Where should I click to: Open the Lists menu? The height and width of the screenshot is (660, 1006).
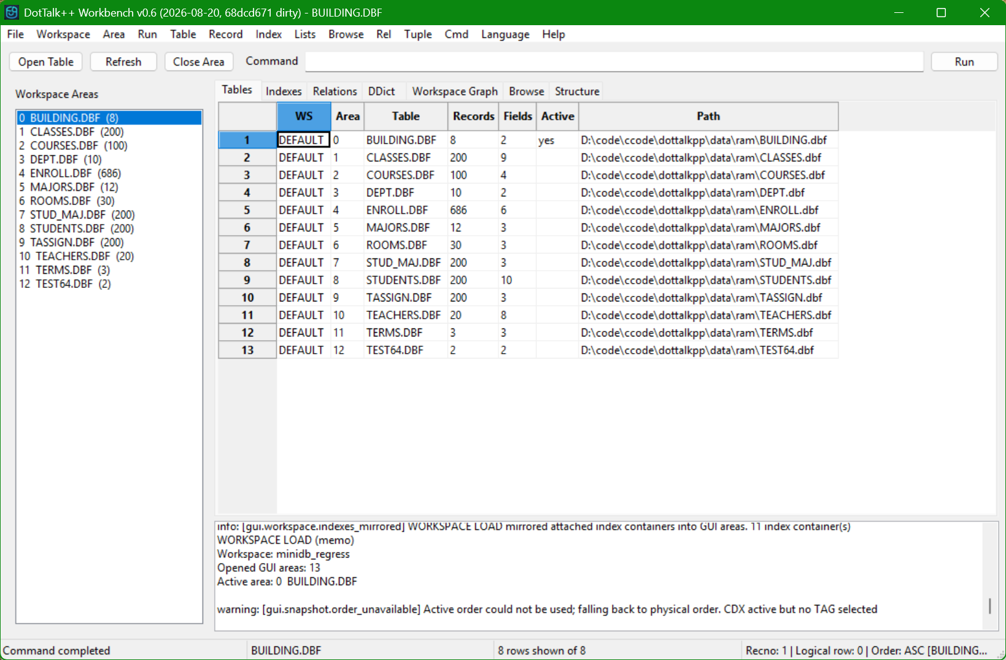click(304, 34)
